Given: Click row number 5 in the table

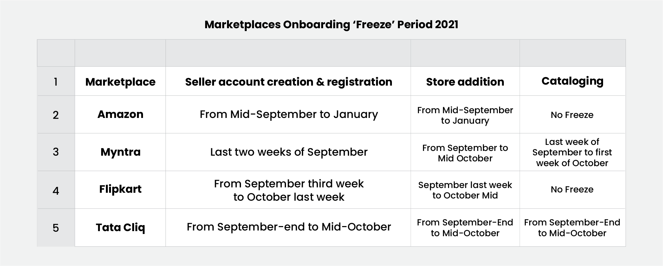Looking at the screenshot, I should pyautogui.click(x=56, y=227).
